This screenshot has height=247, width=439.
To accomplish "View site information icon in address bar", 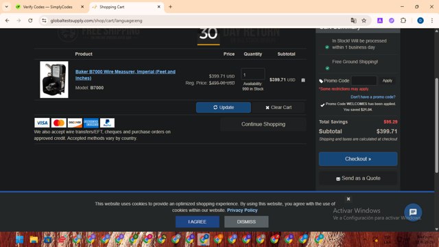I will click(x=44, y=21).
